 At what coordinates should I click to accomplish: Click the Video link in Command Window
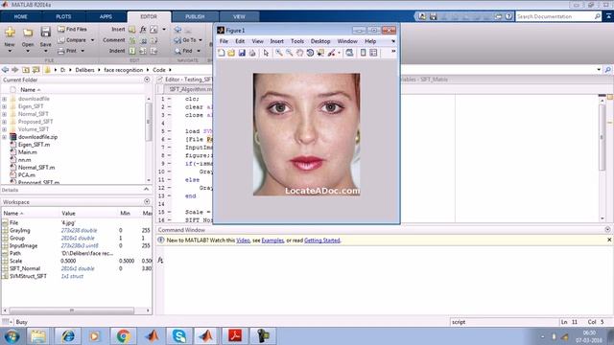pyautogui.click(x=243, y=241)
